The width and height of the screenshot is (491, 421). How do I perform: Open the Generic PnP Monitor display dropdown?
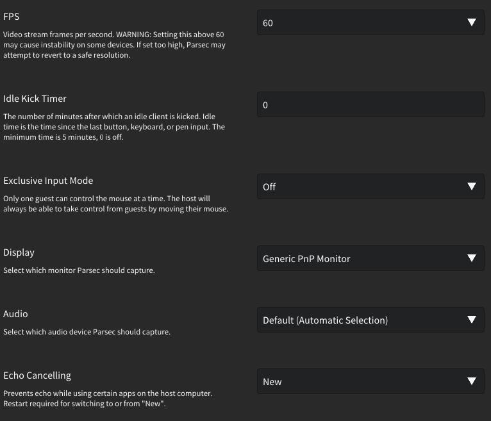(370, 258)
